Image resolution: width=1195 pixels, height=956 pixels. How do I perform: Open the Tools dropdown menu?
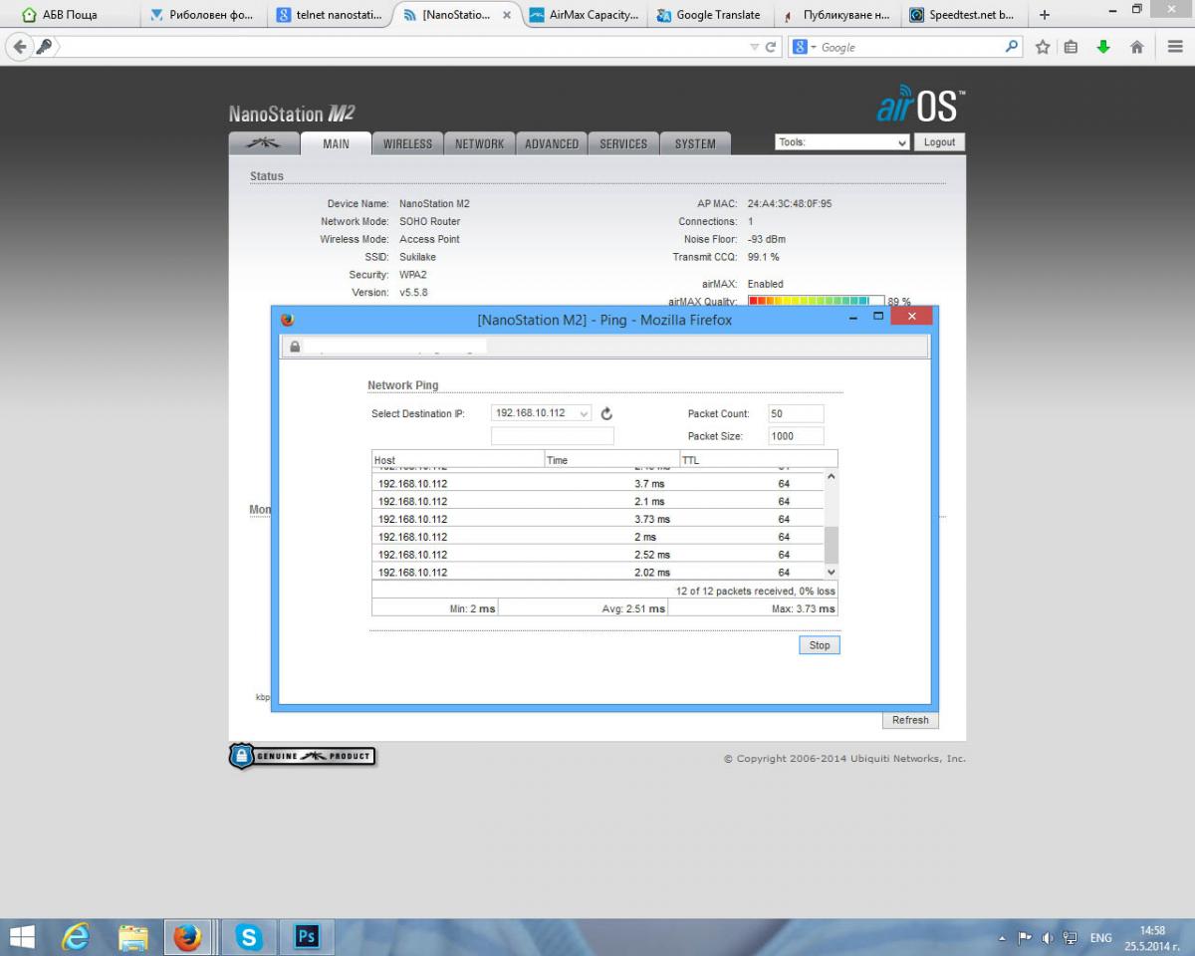pos(841,142)
